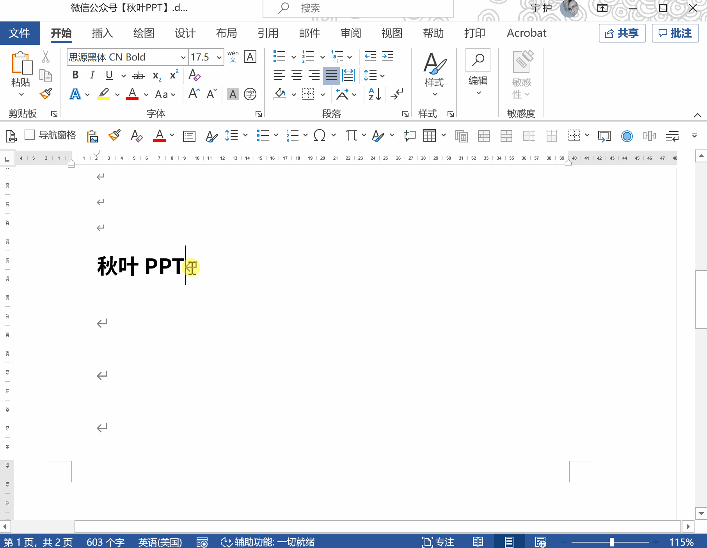Center the paragraph
Viewport: 707px width, 548px height.
(297, 75)
